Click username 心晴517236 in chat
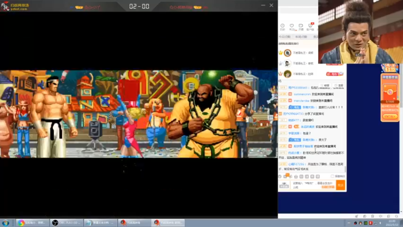The height and width of the screenshot is (227, 403). [296, 164]
